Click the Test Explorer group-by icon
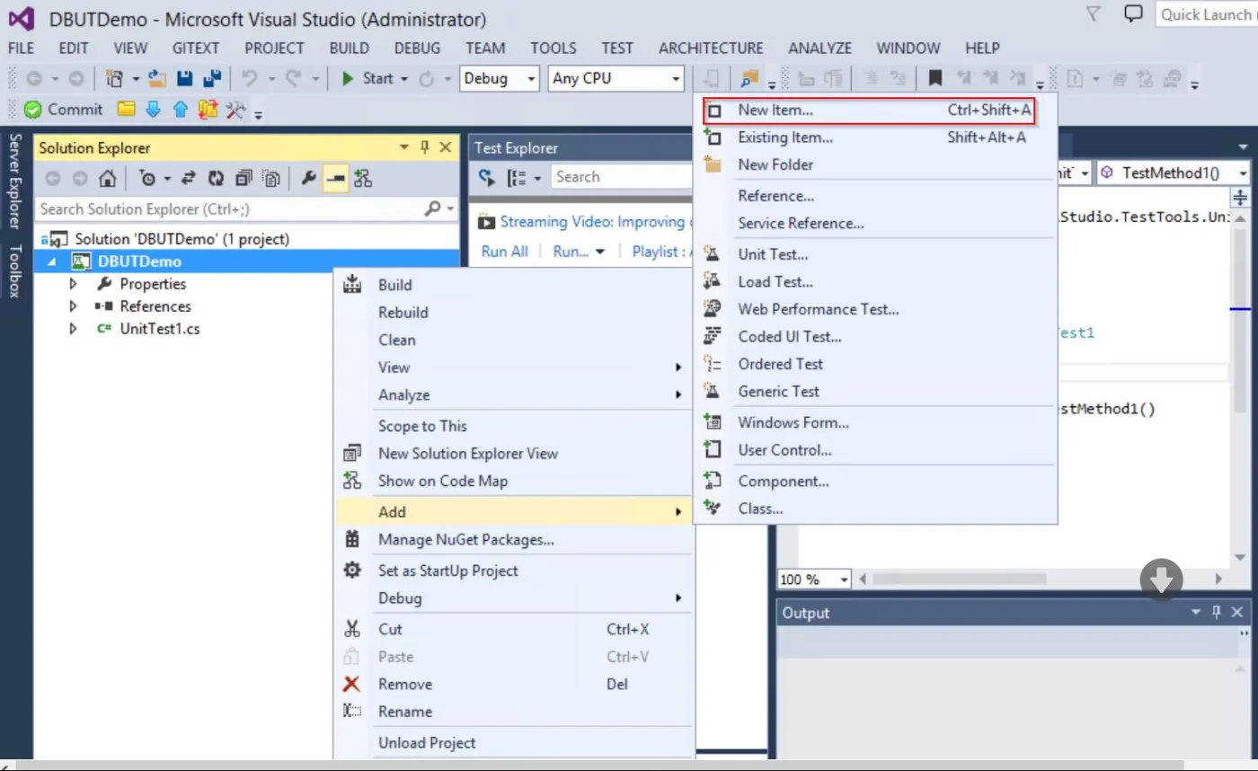The width and height of the screenshot is (1258, 771). point(518,177)
